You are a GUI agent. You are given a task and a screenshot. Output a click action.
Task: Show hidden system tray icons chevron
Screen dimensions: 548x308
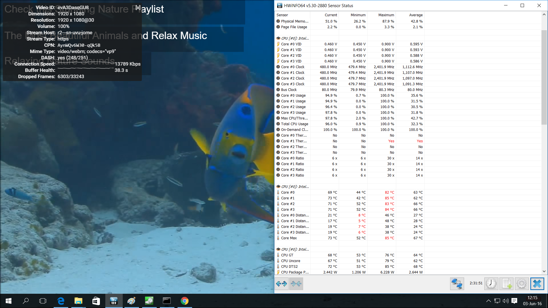[x=488, y=301]
